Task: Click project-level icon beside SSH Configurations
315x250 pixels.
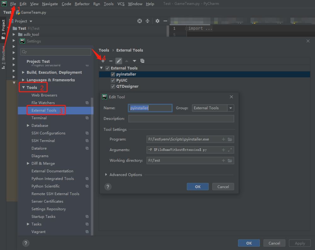Action: click(87, 133)
